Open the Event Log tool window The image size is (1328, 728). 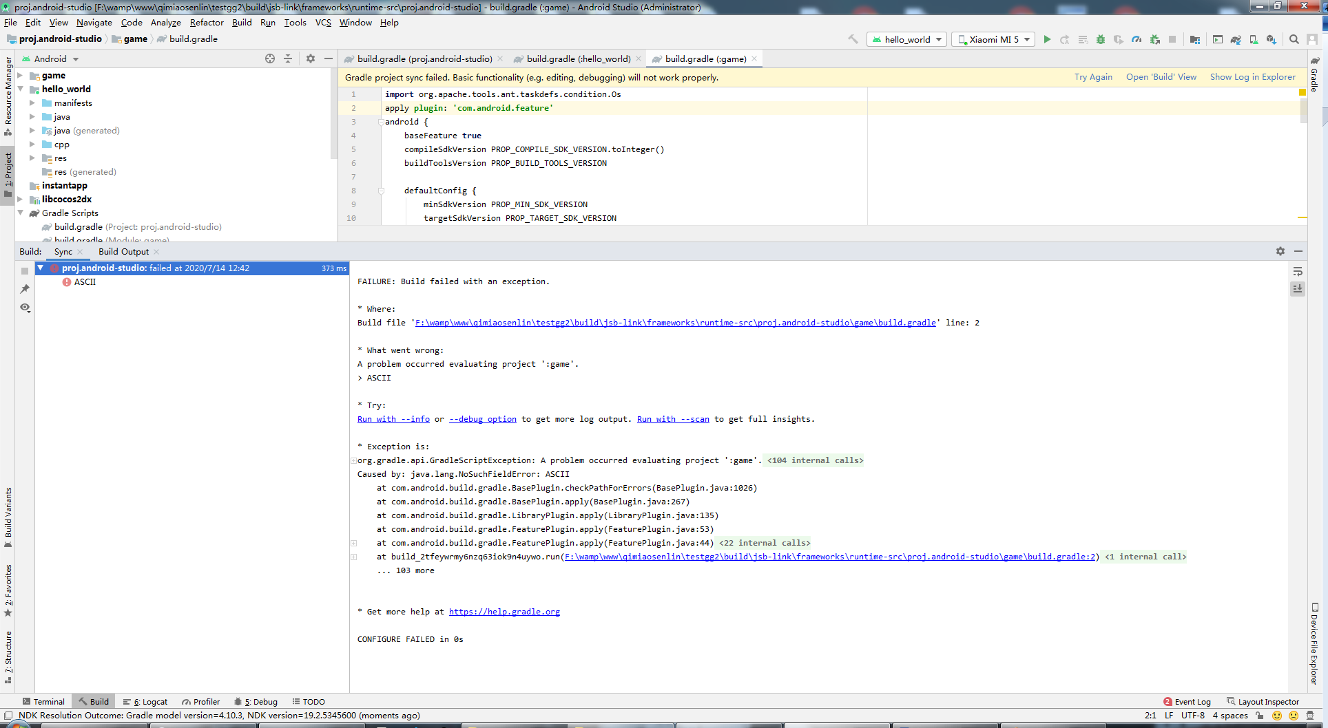click(x=1187, y=702)
